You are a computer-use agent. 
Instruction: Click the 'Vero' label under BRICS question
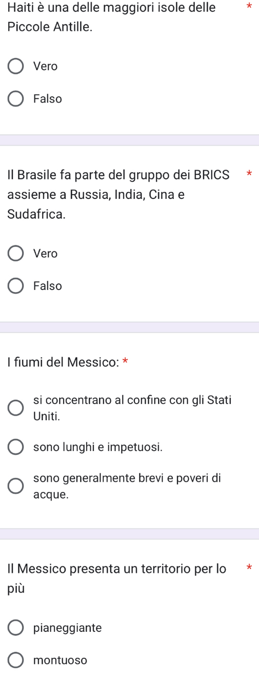coord(46,254)
